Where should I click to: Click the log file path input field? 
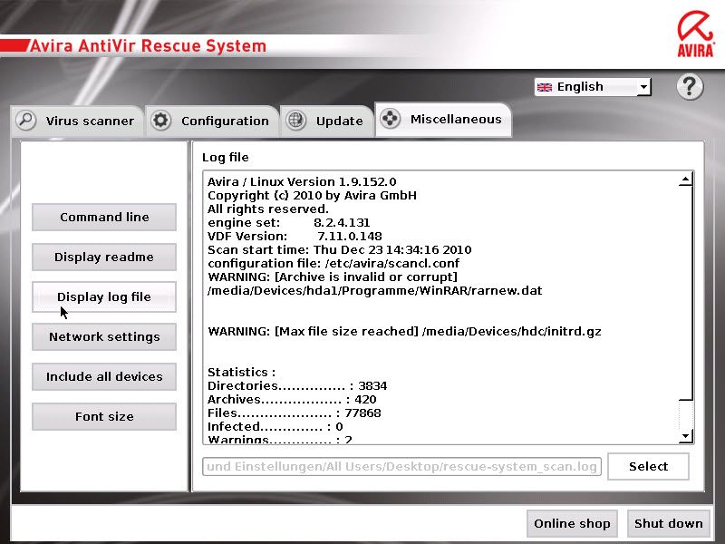[x=401, y=466]
